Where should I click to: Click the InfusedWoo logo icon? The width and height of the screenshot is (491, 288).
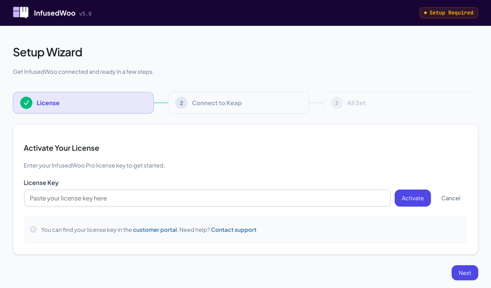pyautogui.click(x=20, y=13)
